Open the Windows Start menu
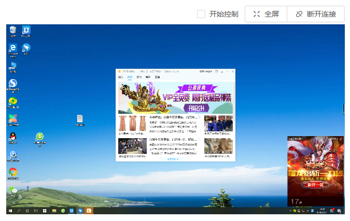The image size is (350, 221). 10,211
